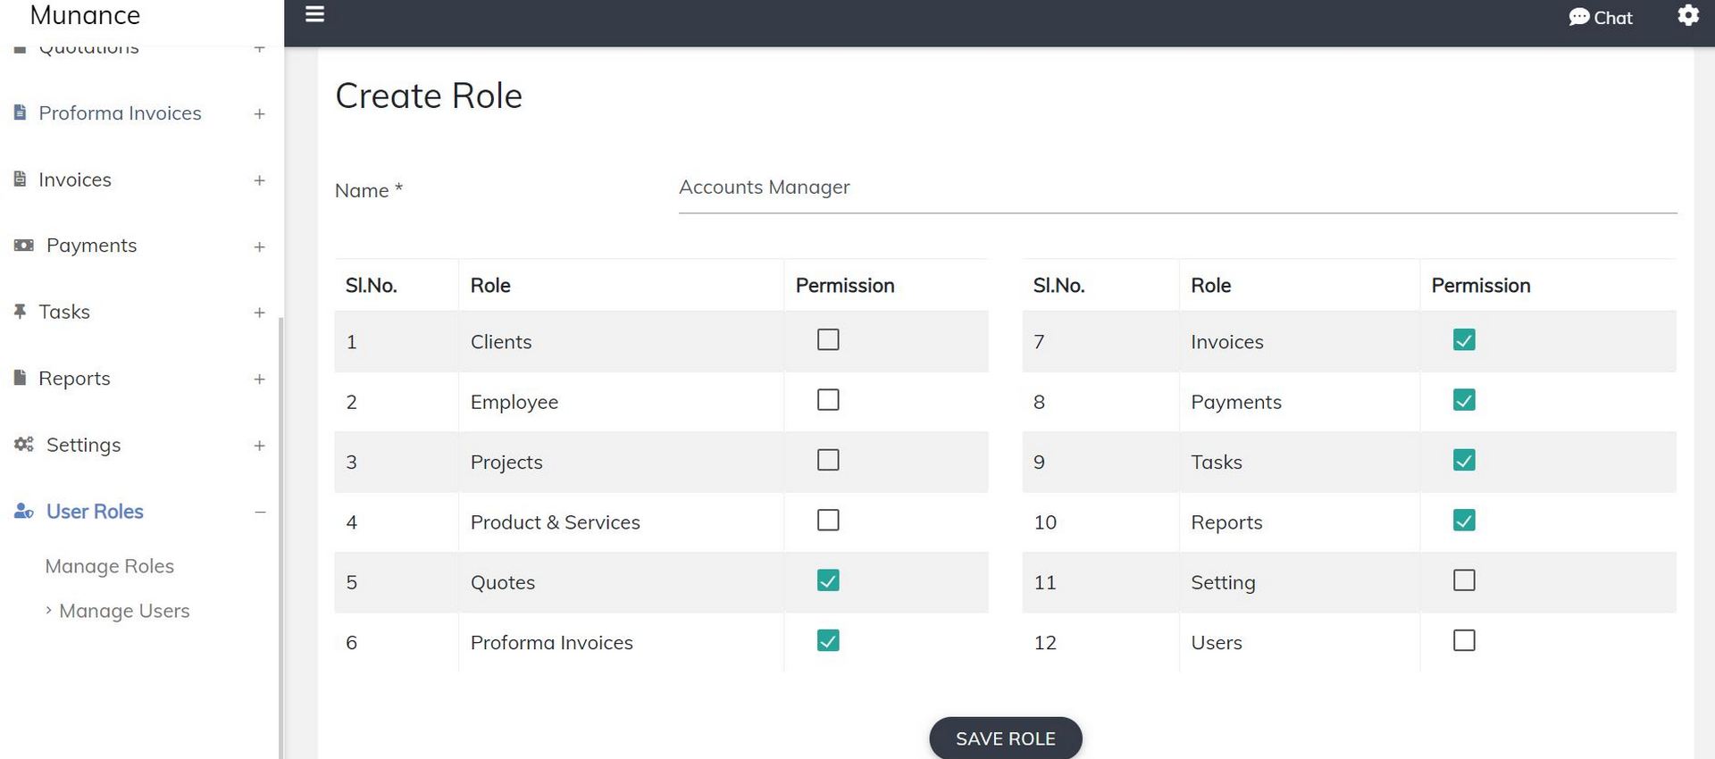Click the Settings cogs icon in sidebar
This screenshot has height=759, width=1715.
[x=24, y=444]
